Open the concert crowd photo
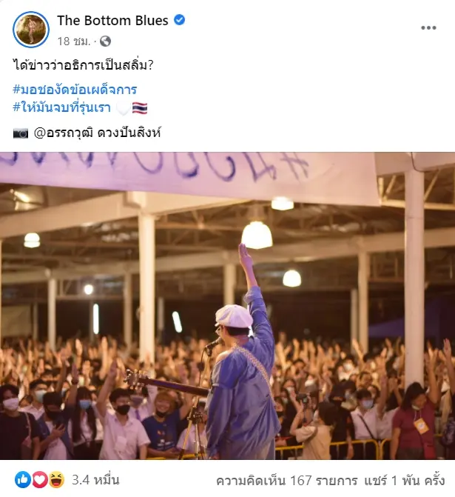Screen dimensions: 455x497 point(227,306)
